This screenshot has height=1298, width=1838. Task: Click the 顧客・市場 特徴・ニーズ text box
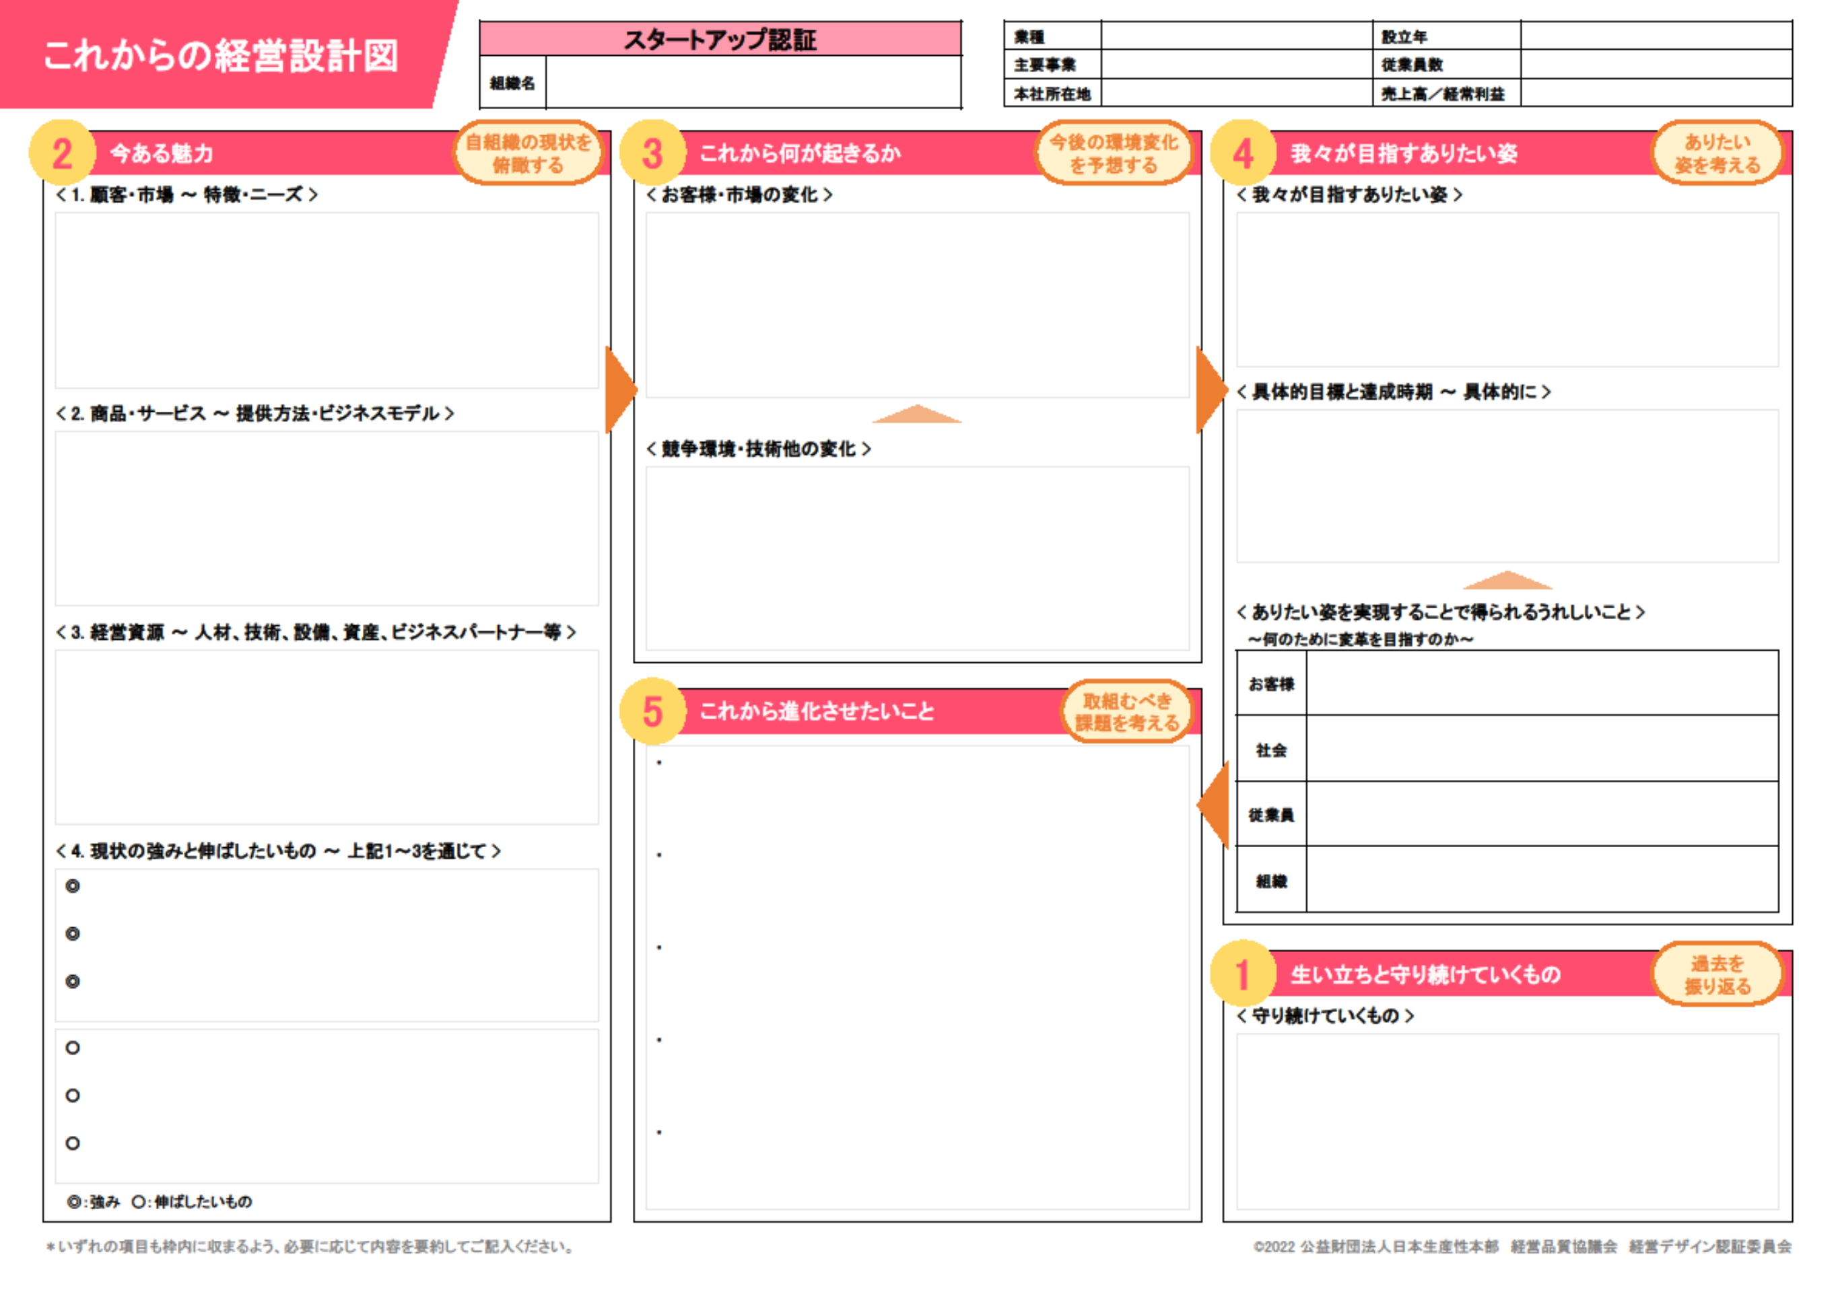[327, 300]
